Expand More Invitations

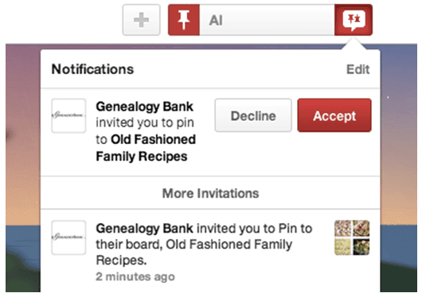[210, 193]
